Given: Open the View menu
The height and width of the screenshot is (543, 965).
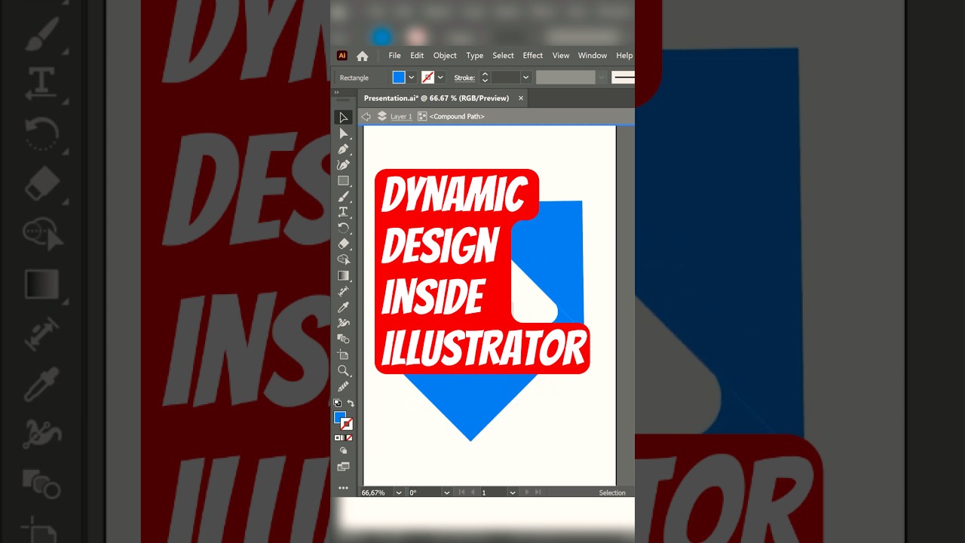Looking at the screenshot, I should coord(561,56).
